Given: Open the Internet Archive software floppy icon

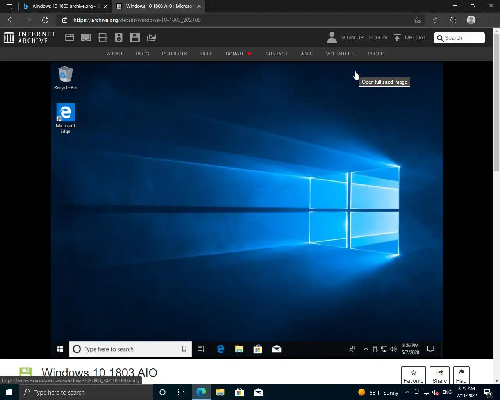Looking at the screenshot, I should 135,37.
